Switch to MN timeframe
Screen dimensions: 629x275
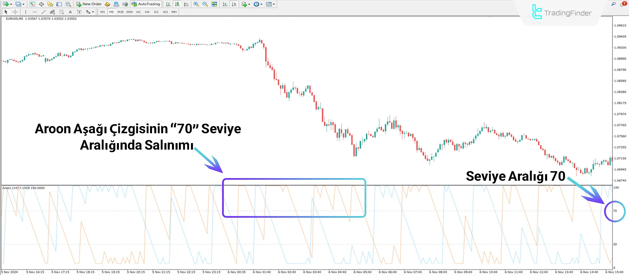(x=174, y=12)
